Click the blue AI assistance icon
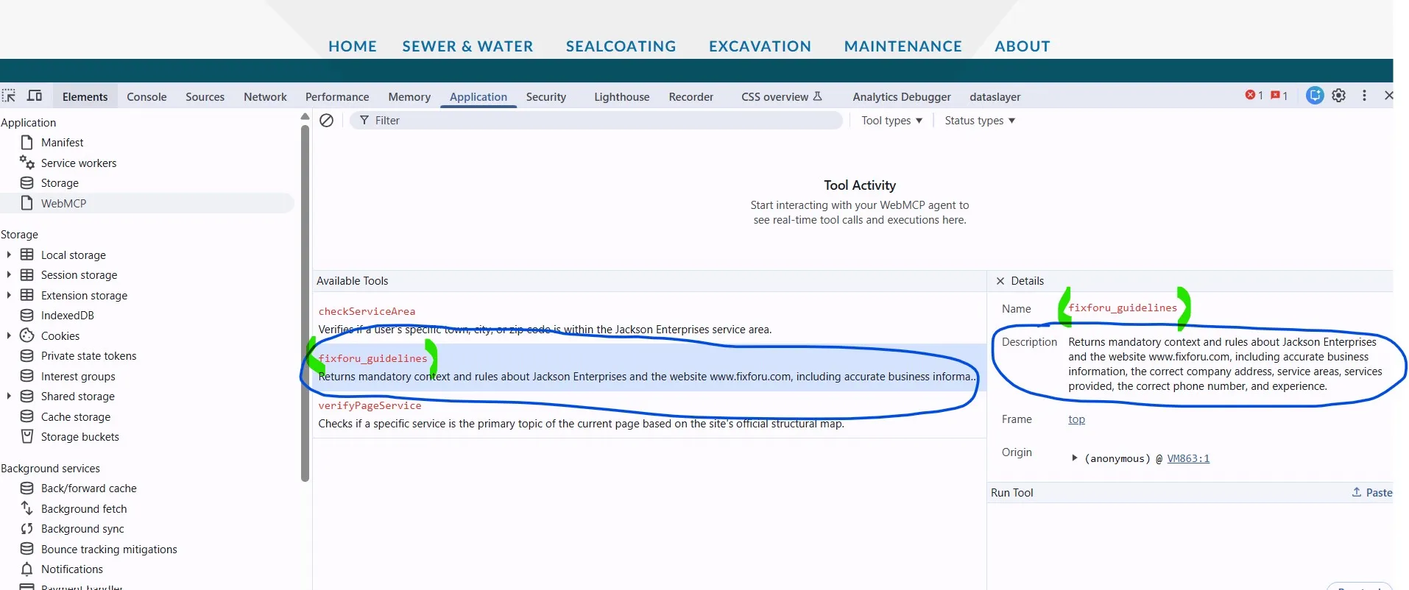The width and height of the screenshot is (1409, 590). click(1315, 96)
